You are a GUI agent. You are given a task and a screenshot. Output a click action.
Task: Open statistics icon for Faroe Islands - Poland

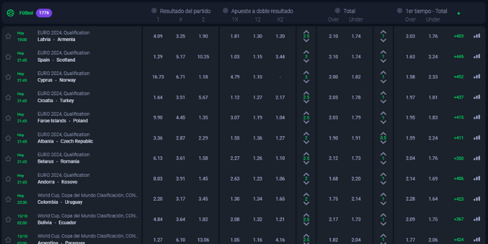pos(477,117)
